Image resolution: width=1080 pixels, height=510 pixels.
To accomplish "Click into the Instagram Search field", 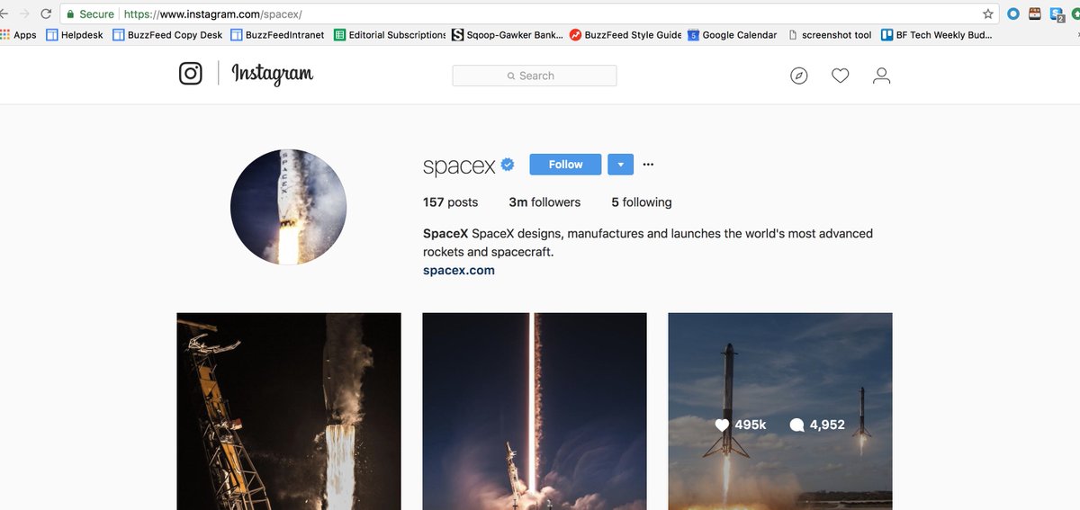I will pyautogui.click(x=535, y=76).
